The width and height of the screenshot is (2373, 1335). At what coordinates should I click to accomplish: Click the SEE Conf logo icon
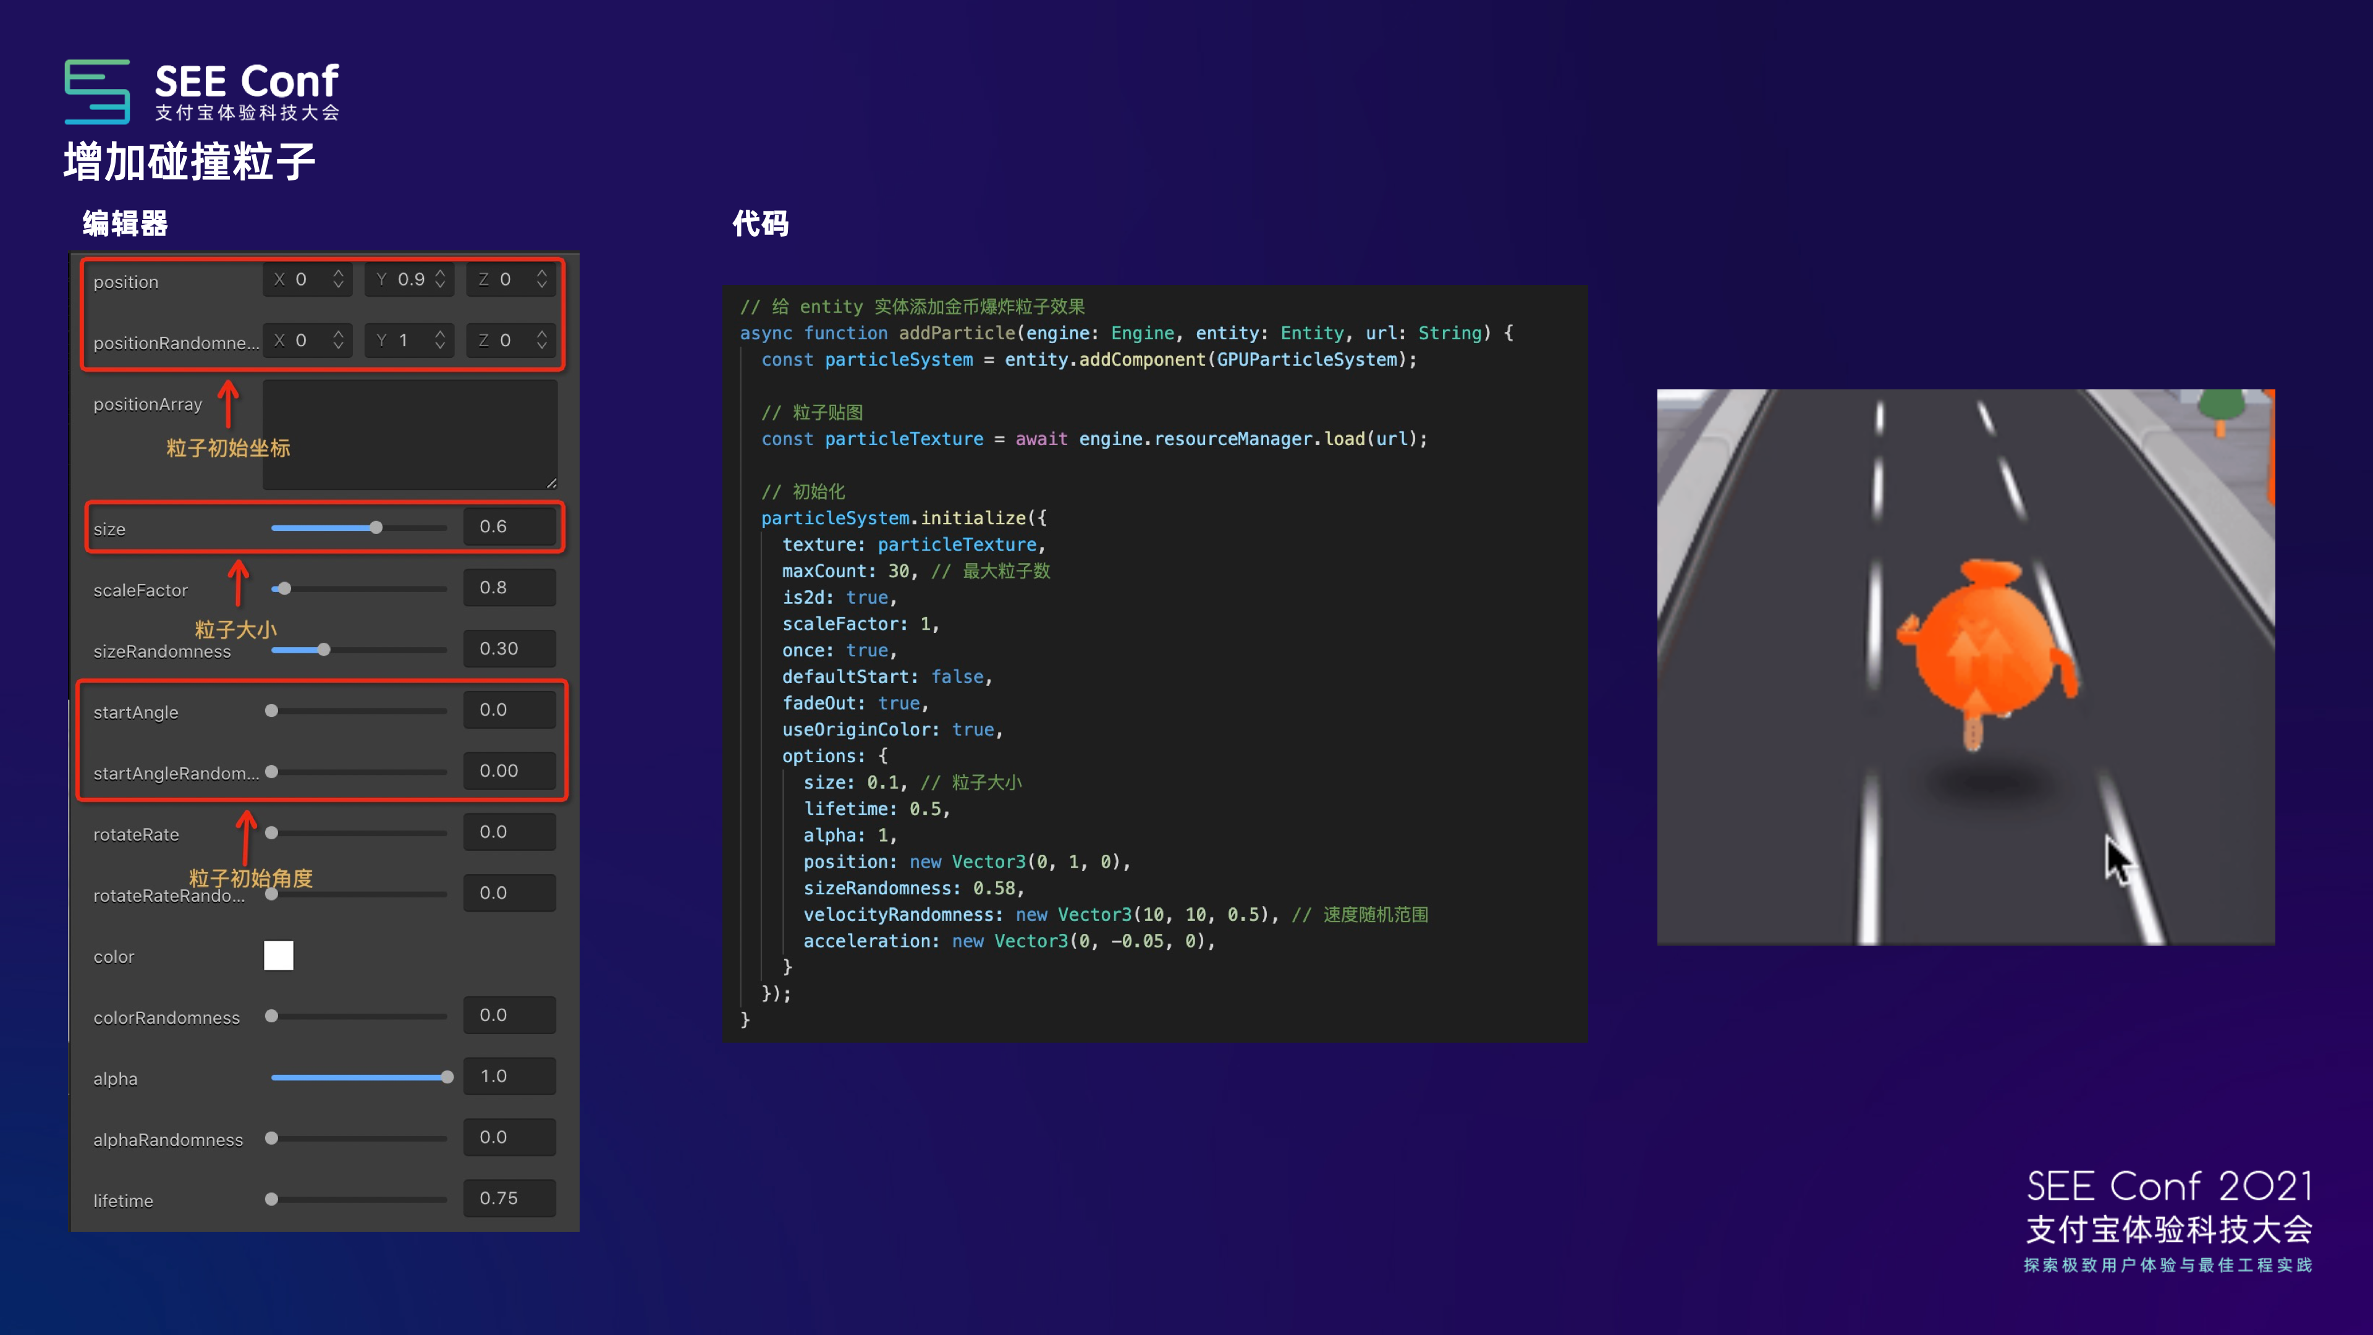pos(97,91)
